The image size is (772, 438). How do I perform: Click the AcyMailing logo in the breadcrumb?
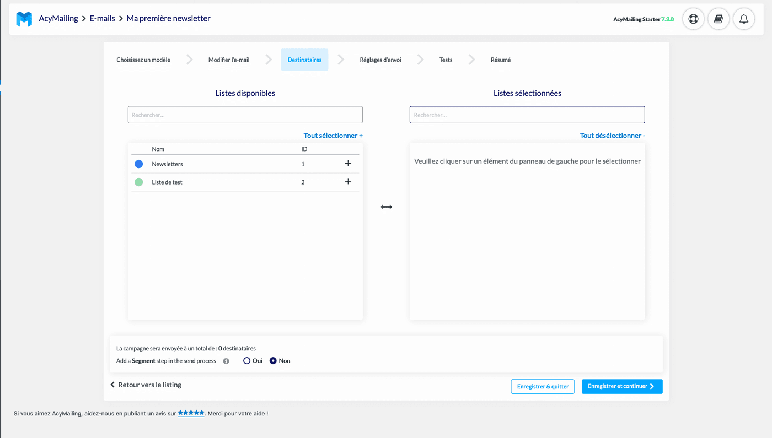23,18
